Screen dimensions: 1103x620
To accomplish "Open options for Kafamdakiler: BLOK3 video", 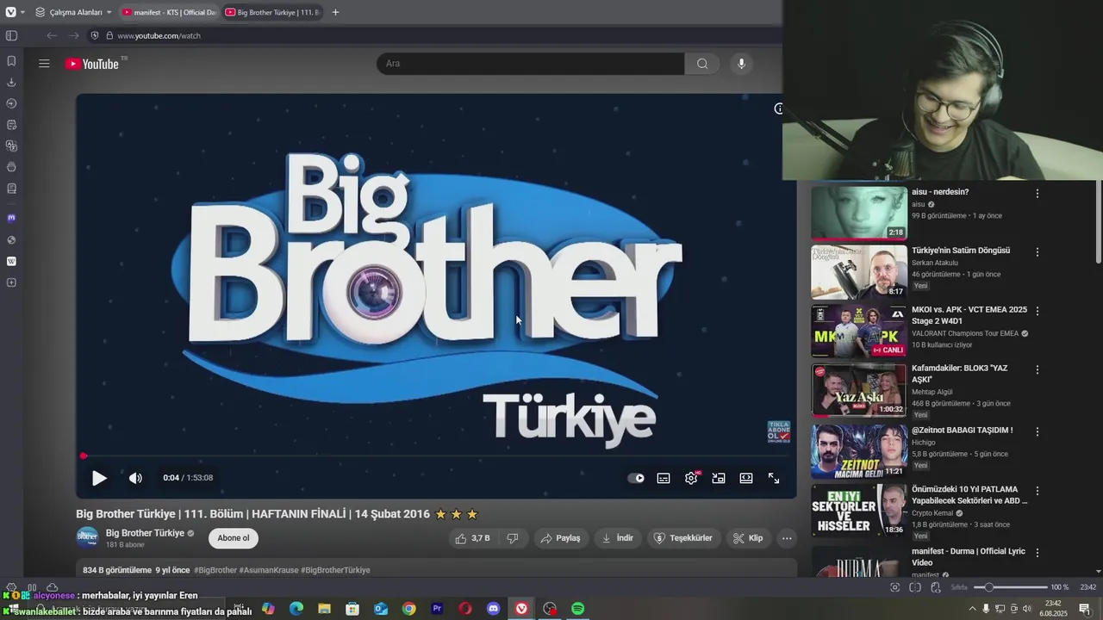I will point(1038,369).
